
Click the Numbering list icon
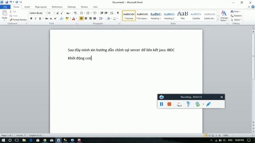pyautogui.click(x=88, y=13)
